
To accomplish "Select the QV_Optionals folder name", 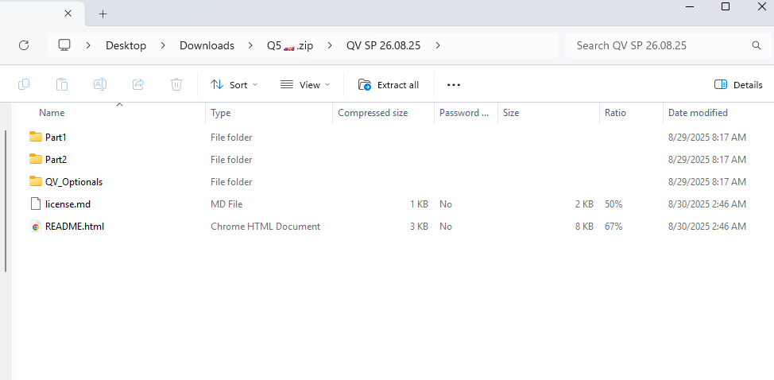I will (74, 181).
